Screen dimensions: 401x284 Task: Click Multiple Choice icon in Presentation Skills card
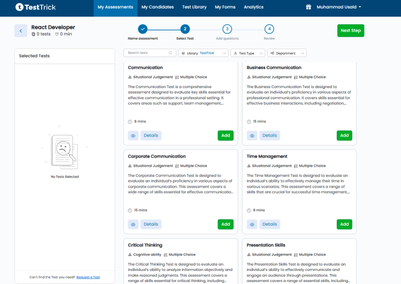[296, 255]
